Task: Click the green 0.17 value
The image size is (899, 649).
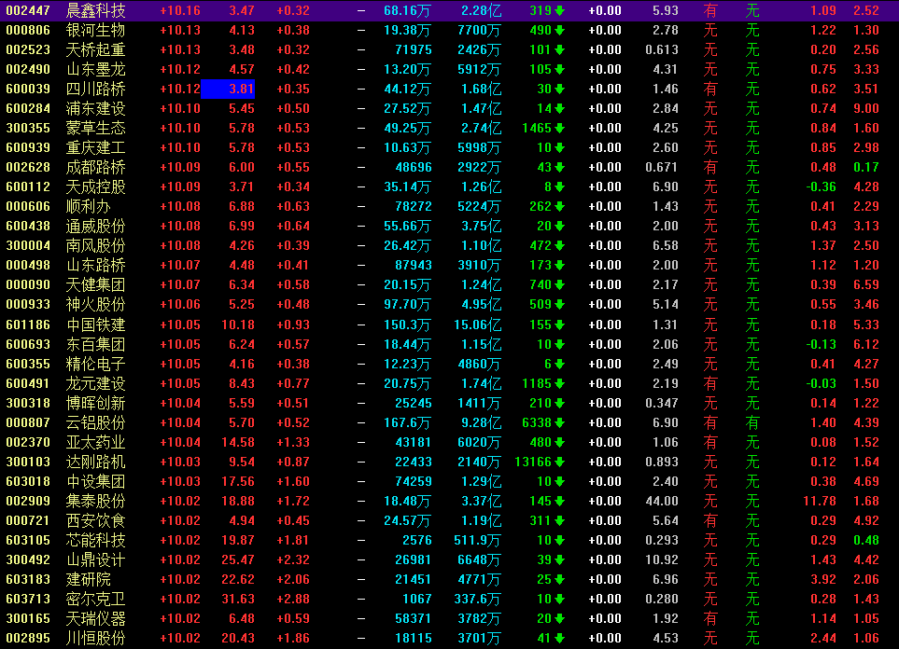Action: (865, 167)
